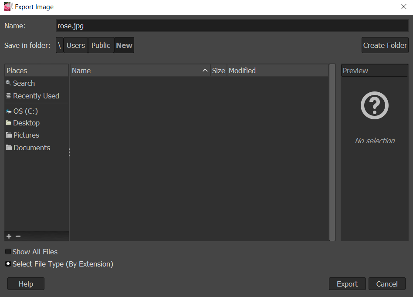
Task: Navigate to the Public path segment
Action: [x=101, y=45]
